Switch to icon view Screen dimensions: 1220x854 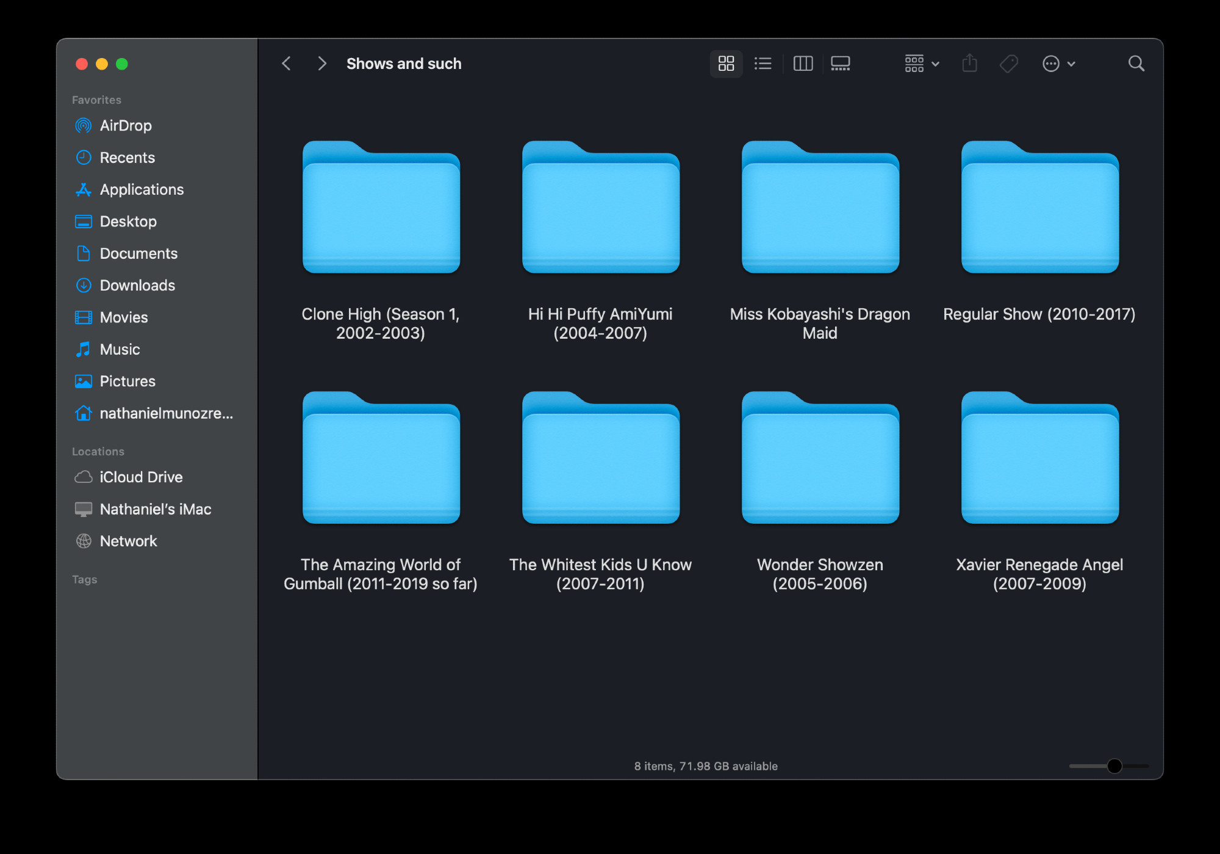[x=726, y=63]
